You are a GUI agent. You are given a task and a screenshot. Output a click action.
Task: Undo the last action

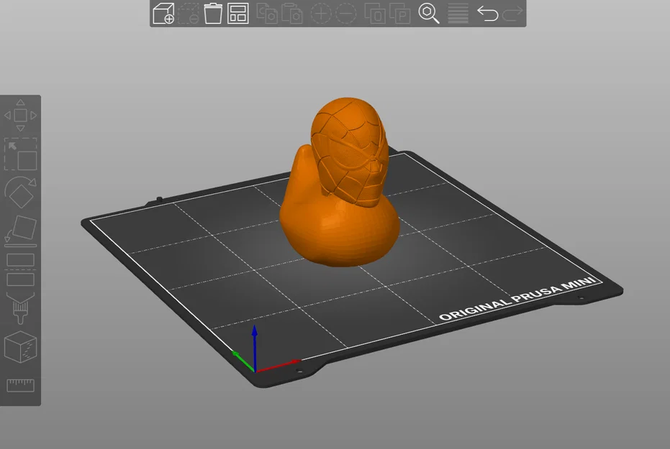487,13
